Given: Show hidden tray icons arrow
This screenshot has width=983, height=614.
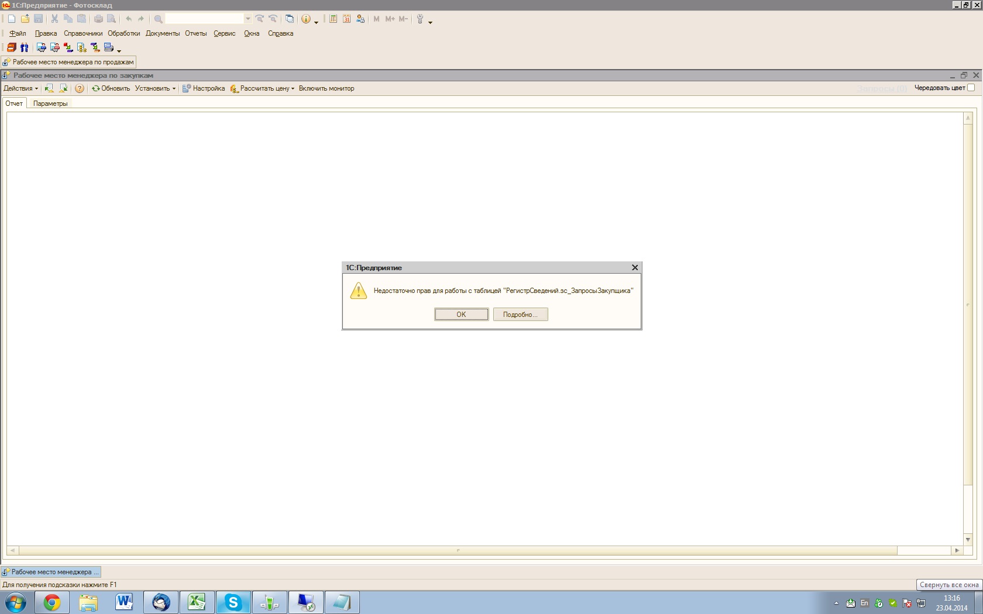Looking at the screenshot, I should (x=836, y=603).
